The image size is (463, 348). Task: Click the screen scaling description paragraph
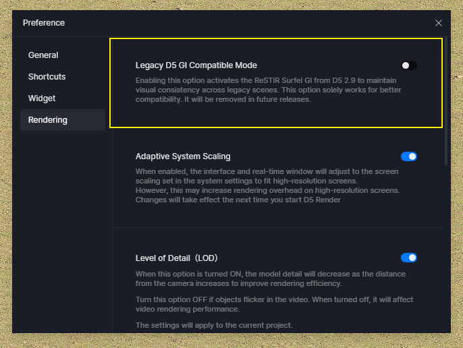click(x=267, y=185)
